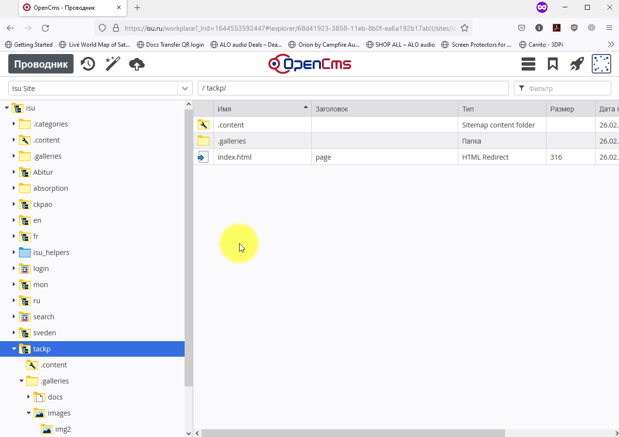Screen dimensions: 619x437
Task: Click the OpenCms logo in the header
Action: 310,64
